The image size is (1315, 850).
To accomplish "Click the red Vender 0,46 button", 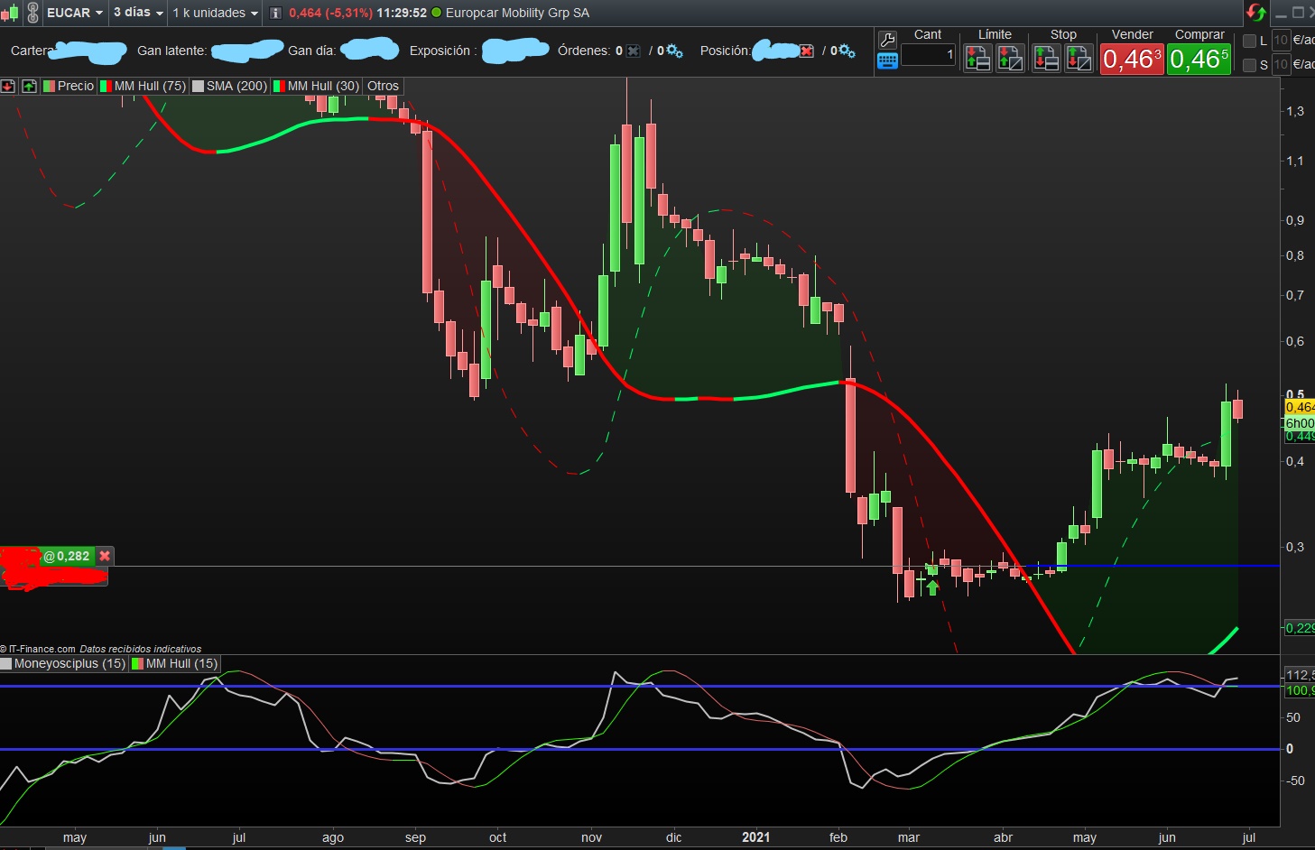I will point(1132,60).
